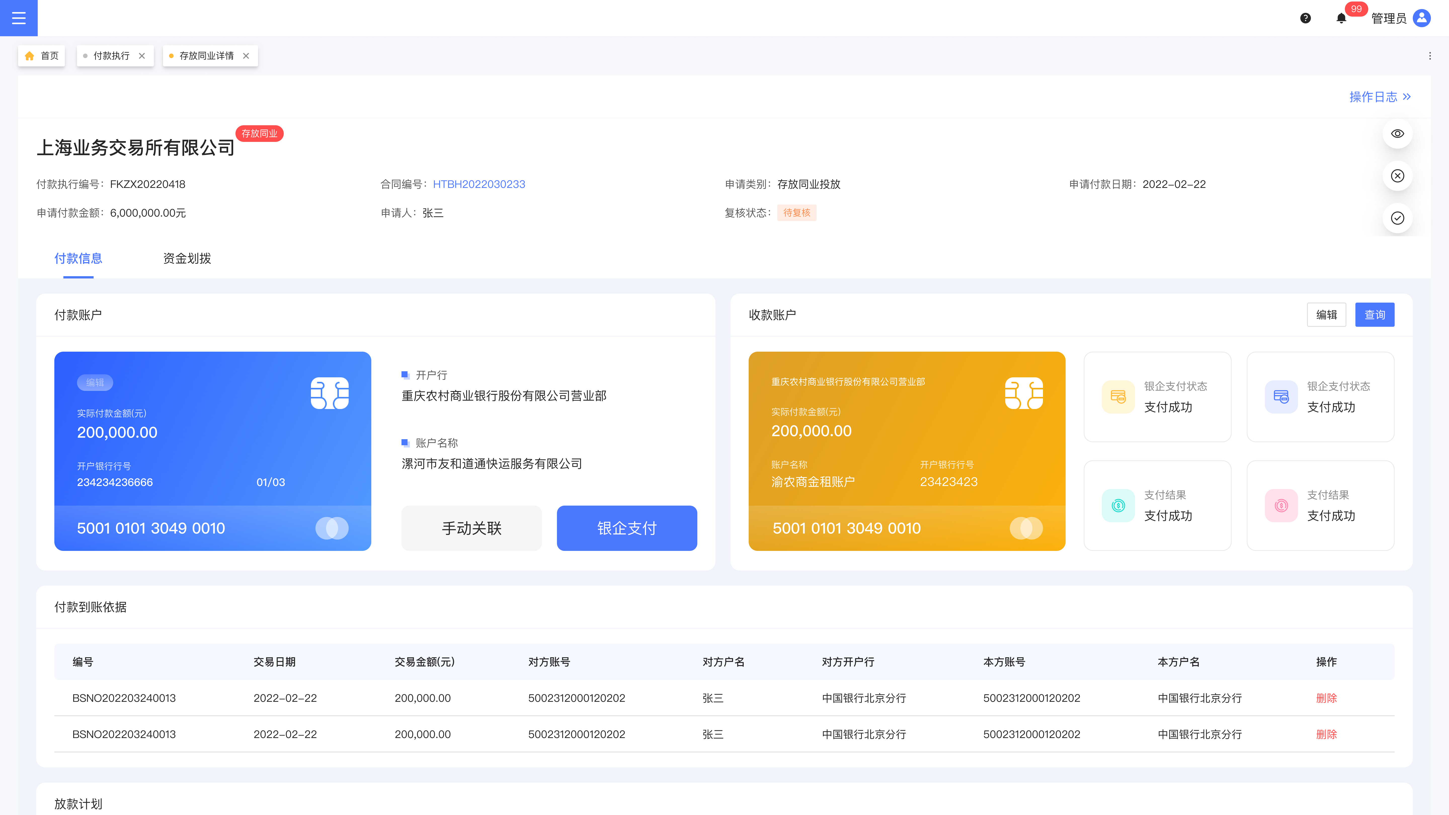This screenshot has height=815, width=1449.
Task: Click gold card number 5001 0101 3049 0010
Action: pos(847,528)
